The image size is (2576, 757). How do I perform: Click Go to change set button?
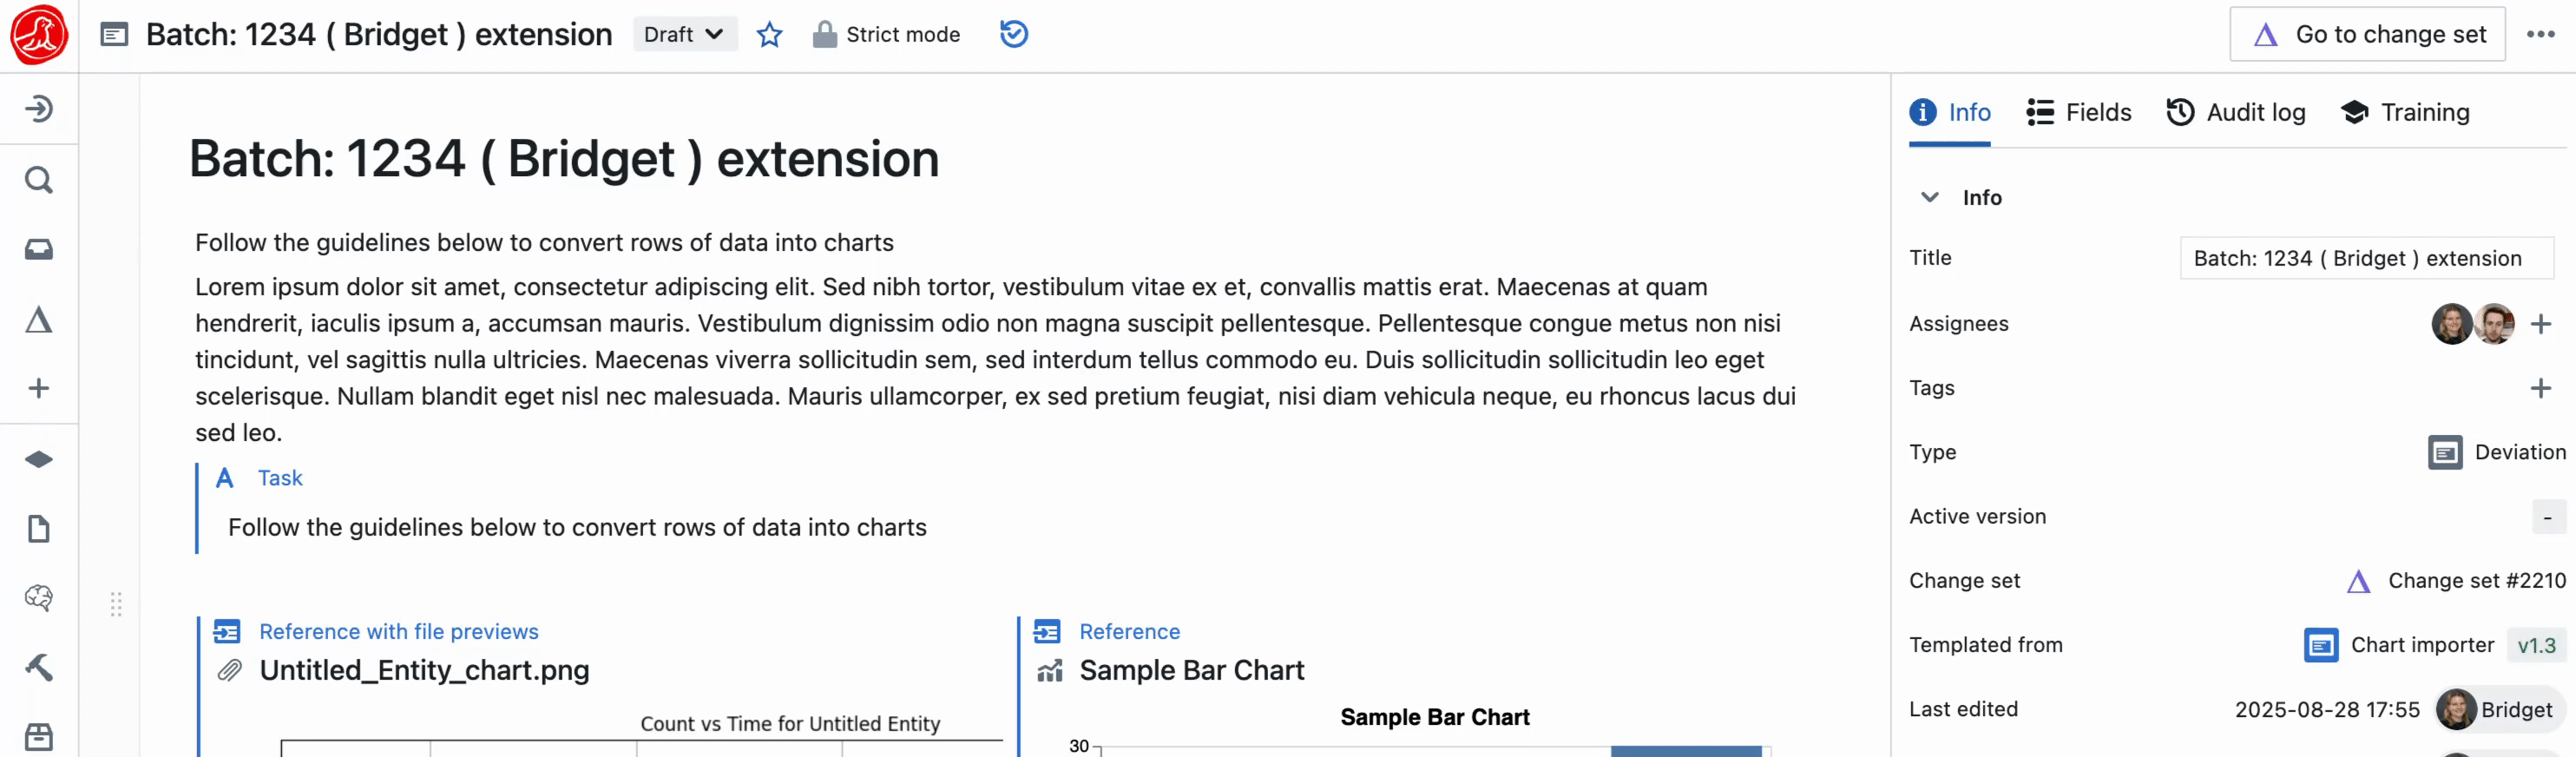[x=2367, y=34]
